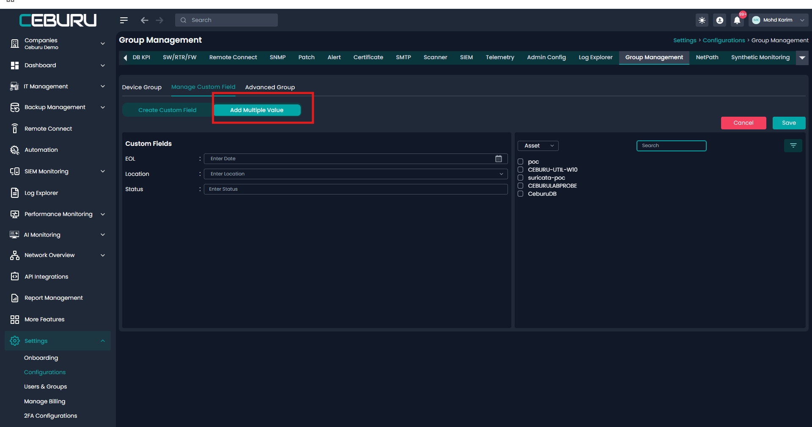This screenshot has width=812, height=427.
Task: Click the Remote Connect sidebar icon
Action: (x=15, y=129)
